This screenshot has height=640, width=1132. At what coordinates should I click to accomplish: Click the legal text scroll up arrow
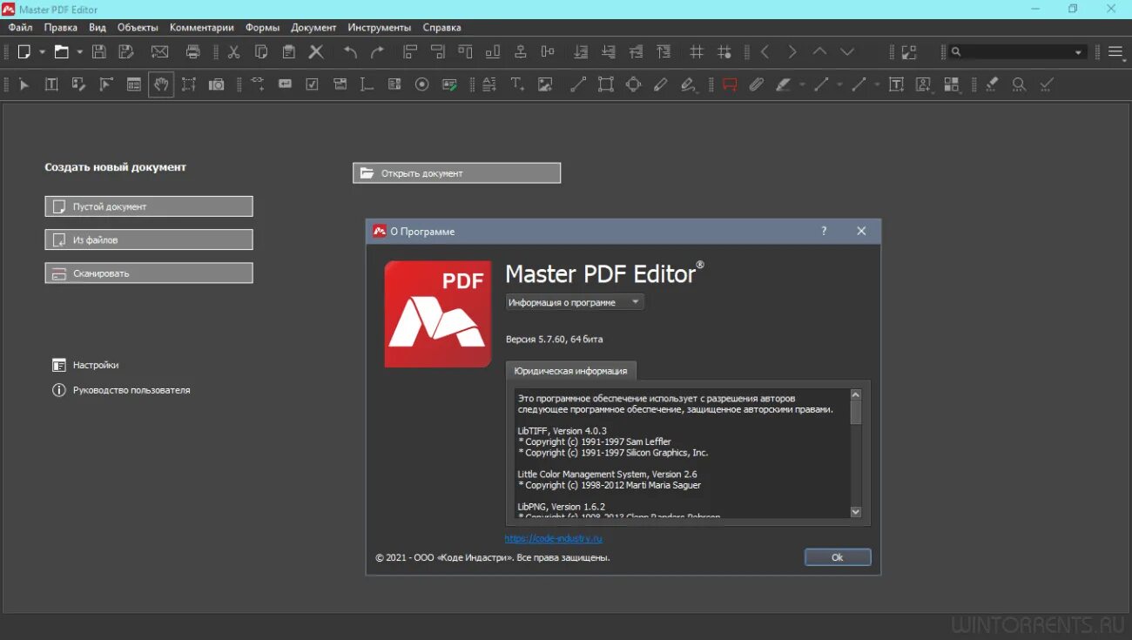pos(855,394)
